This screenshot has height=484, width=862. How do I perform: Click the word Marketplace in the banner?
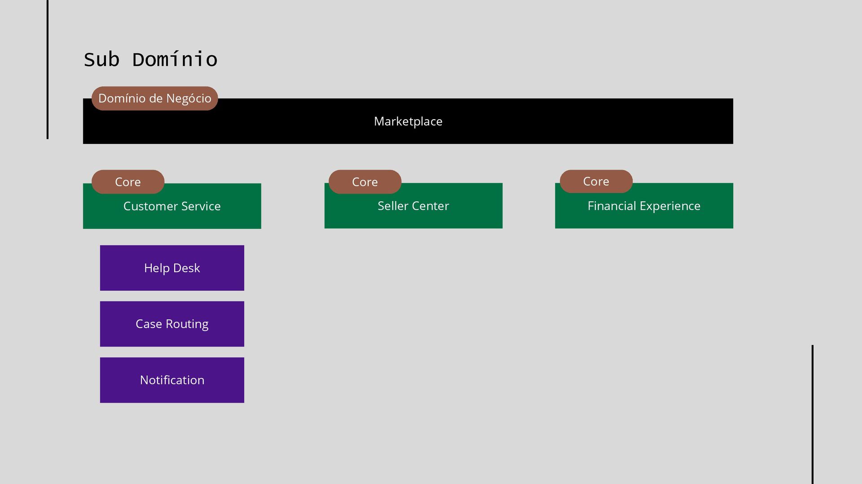408,121
